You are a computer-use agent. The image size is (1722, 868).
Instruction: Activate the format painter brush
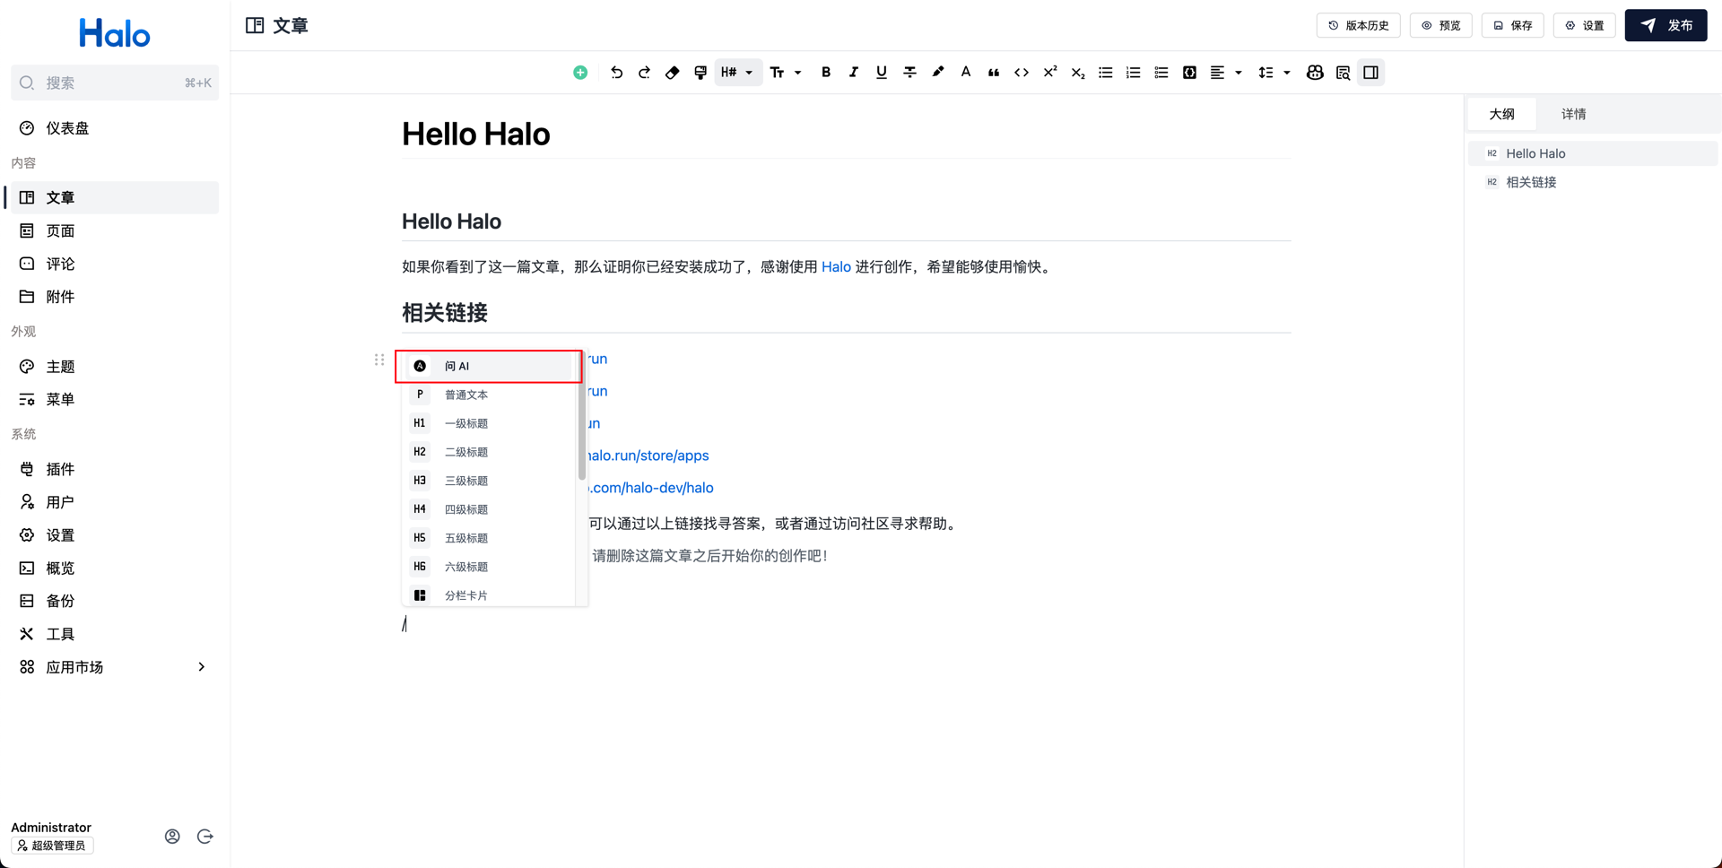(x=700, y=73)
